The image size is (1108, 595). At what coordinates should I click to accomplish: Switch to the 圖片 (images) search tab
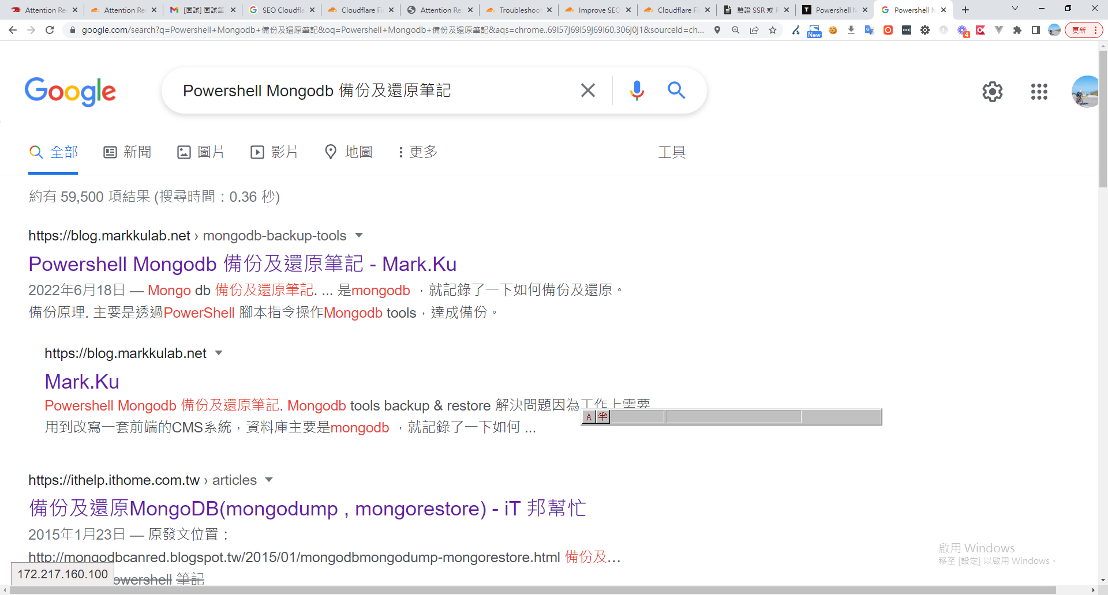(201, 152)
